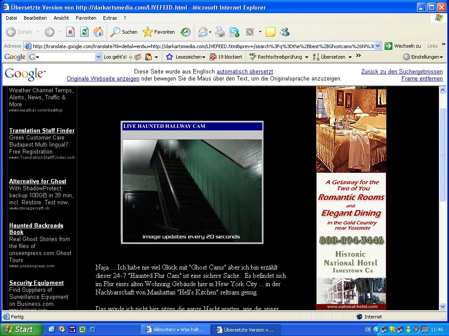
Task: Print the page with the printer icon
Action: [220, 32]
